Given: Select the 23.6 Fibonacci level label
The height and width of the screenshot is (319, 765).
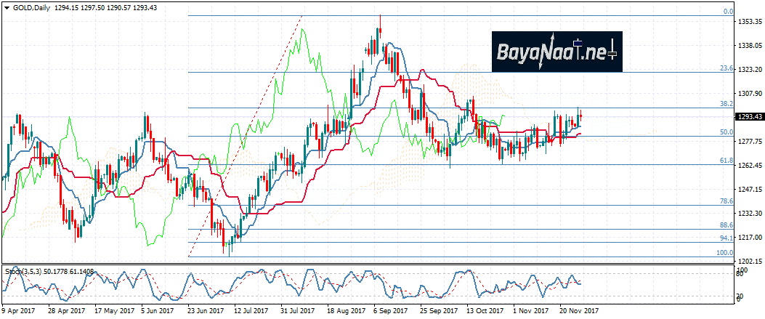Looking at the screenshot, I should click(x=725, y=68).
